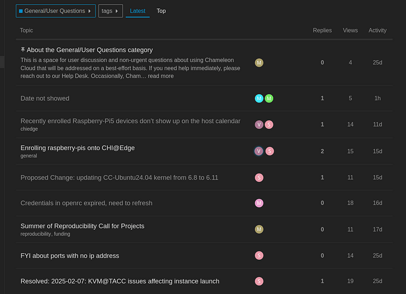The height and width of the screenshot is (294, 406).
Task: Open Resolved KVM@TACC issues topic
Action: [120, 281]
